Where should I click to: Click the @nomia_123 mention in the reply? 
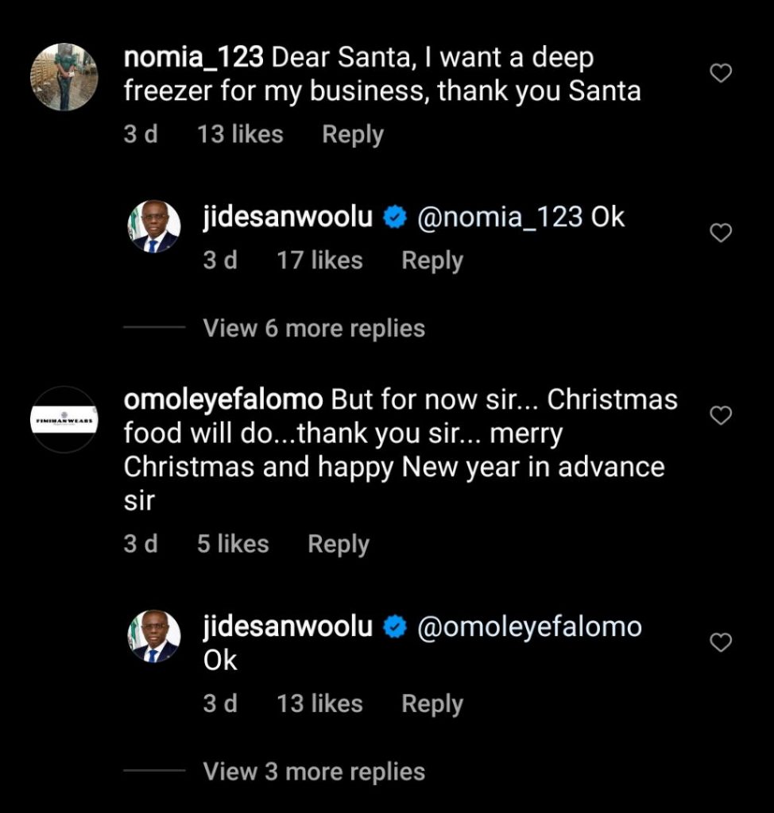(500, 218)
